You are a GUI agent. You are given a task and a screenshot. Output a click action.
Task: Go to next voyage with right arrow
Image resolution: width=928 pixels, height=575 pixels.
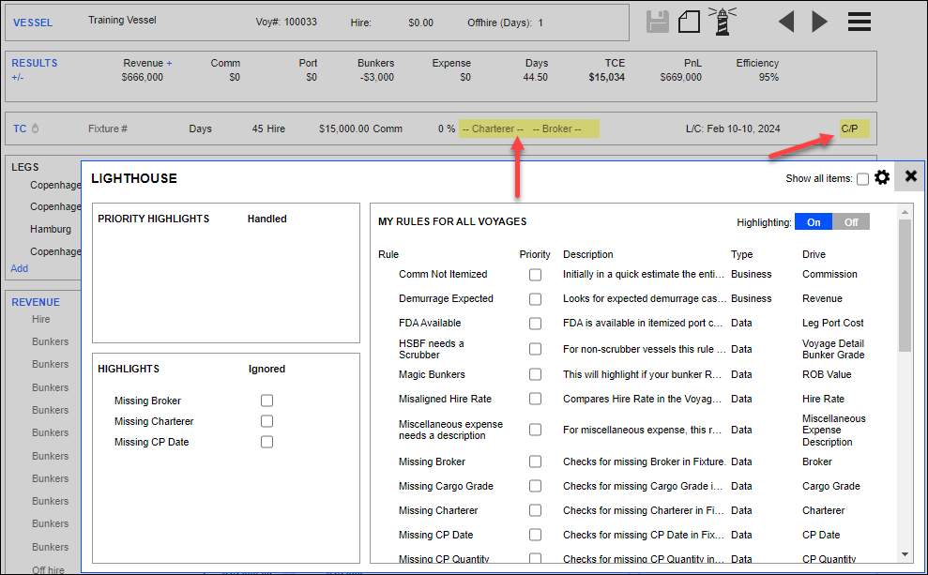tap(819, 22)
